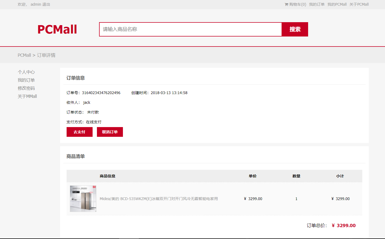Open the Midea BCD-535WKZM(E) product name link
Screen dimensions: 385x239
(159, 199)
